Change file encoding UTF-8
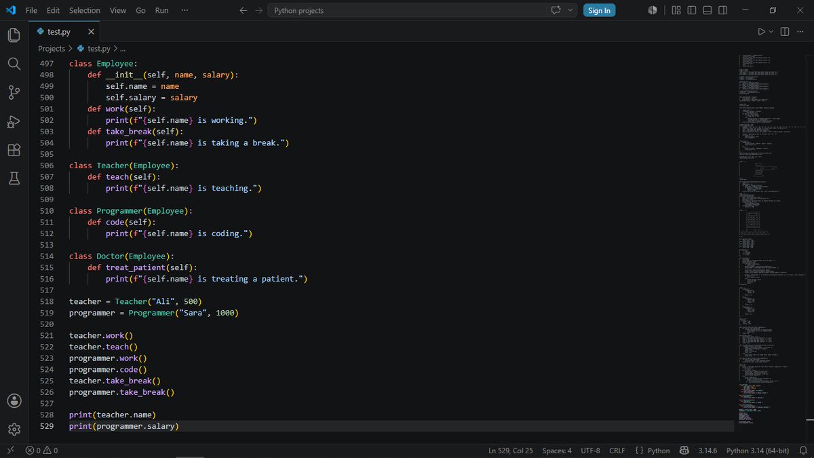The height and width of the screenshot is (458, 814). [590, 451]
